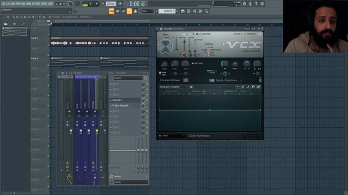Click empty Slot 2 in mixer

[126, 89]
